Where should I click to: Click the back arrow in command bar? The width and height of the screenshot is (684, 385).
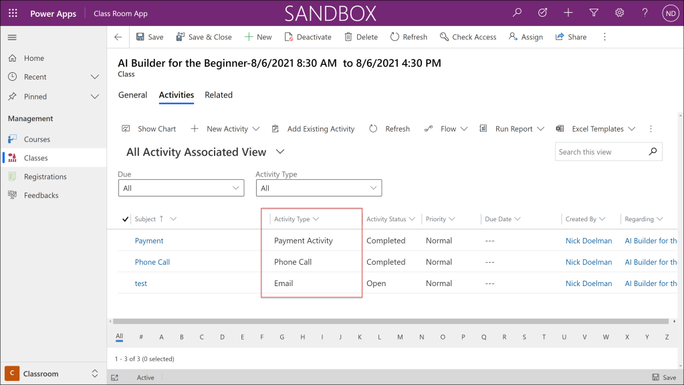[118, 37]
